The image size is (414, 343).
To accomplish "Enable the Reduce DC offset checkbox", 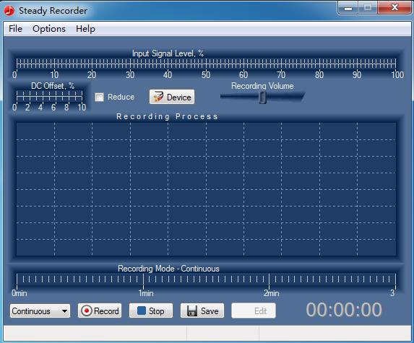I will pyautogui.click(x=99, y=97).
